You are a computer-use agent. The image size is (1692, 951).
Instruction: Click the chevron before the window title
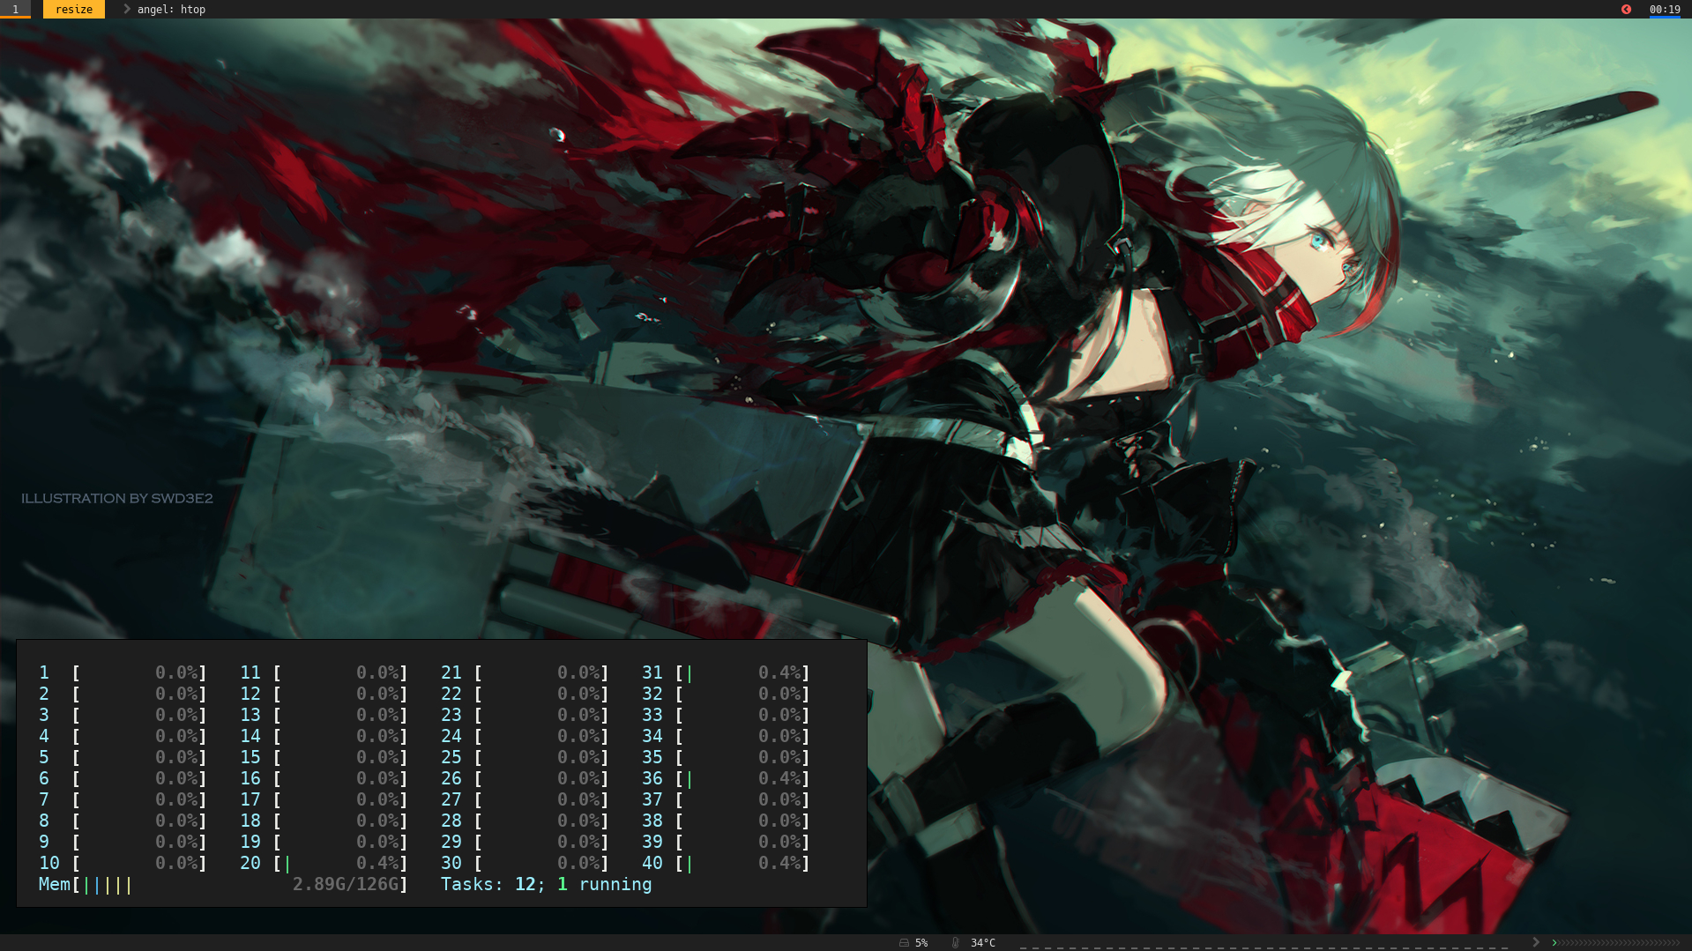click(x=126, y=9)
